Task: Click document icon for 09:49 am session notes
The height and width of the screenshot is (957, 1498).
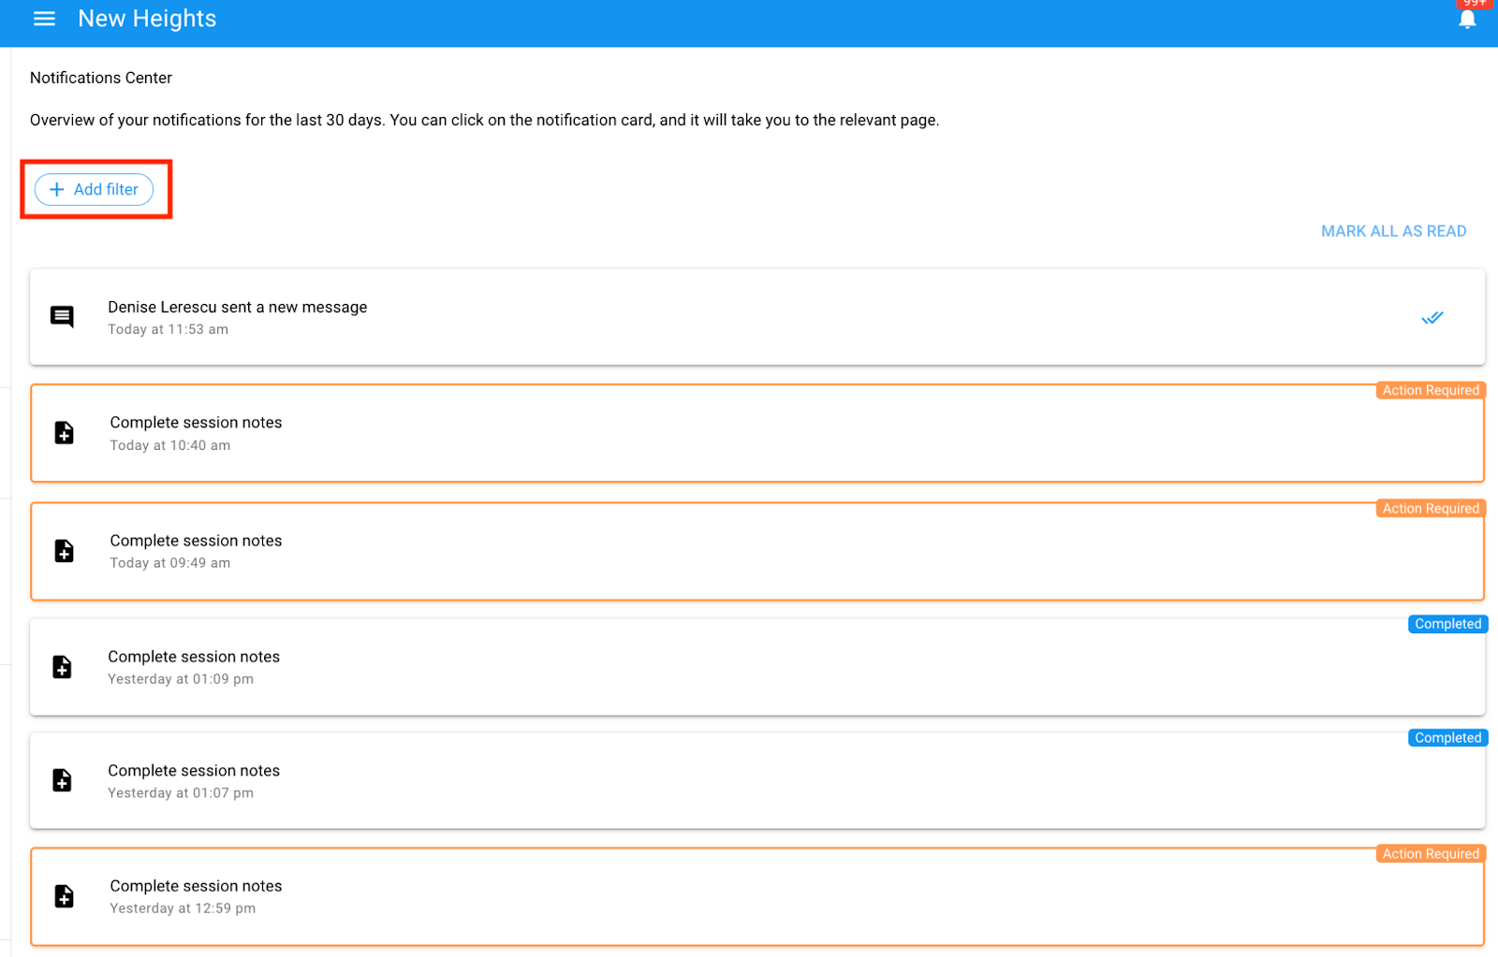Action: point(64,551)
